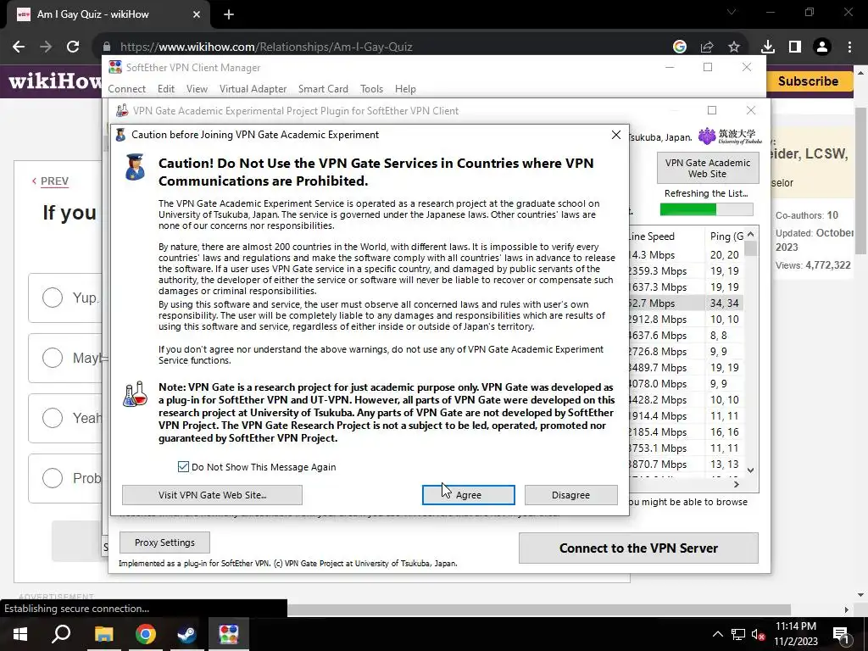The image size is (868, 651).
Task: Open a new Chrome tab
Action: tap(229, 14)
